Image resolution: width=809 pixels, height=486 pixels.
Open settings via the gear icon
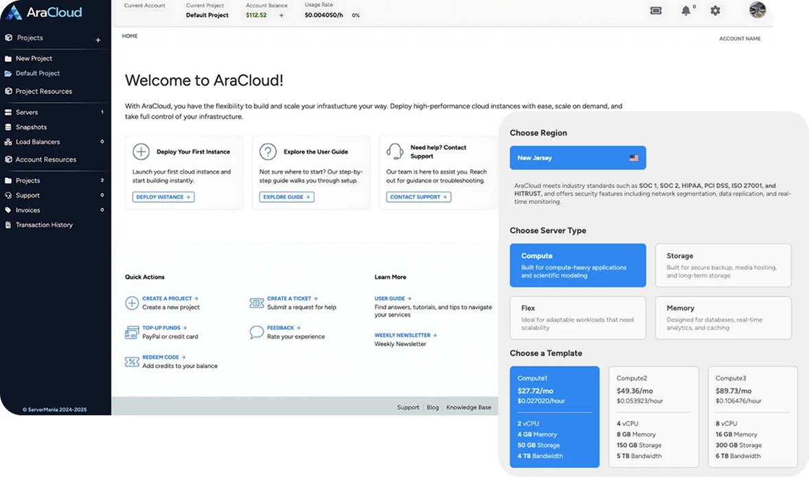coord(715,10)
